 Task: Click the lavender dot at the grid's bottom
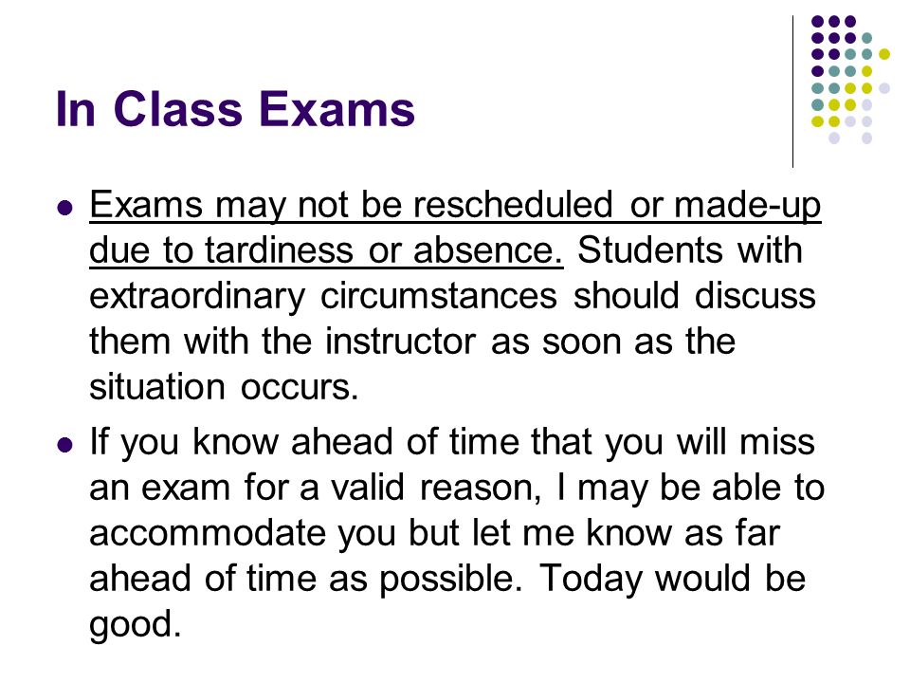coord(834,138)
